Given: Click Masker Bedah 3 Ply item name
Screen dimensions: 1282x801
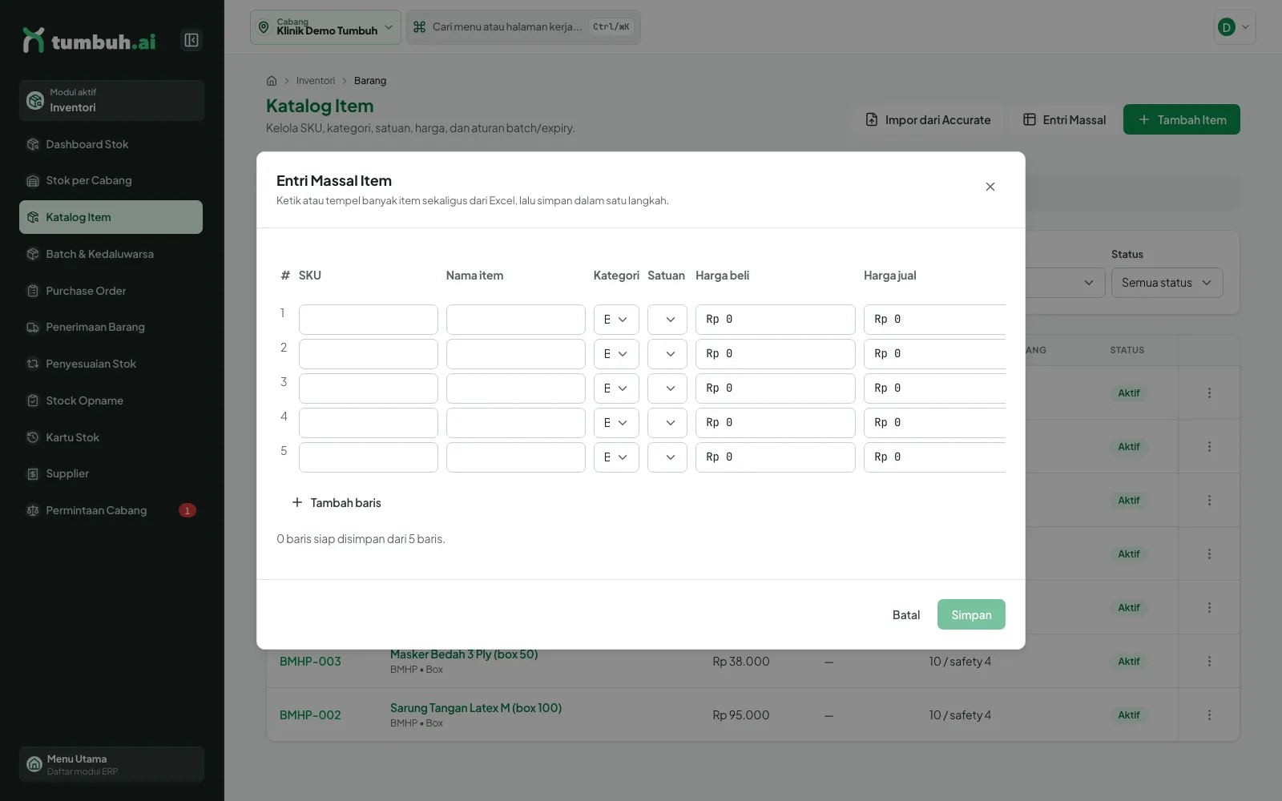Looking at the screenshot, I should click(464, 654).
